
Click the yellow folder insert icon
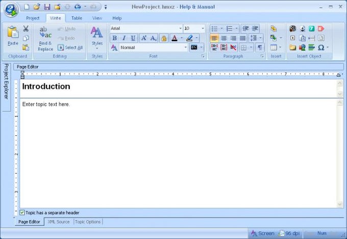pos(292,47)
